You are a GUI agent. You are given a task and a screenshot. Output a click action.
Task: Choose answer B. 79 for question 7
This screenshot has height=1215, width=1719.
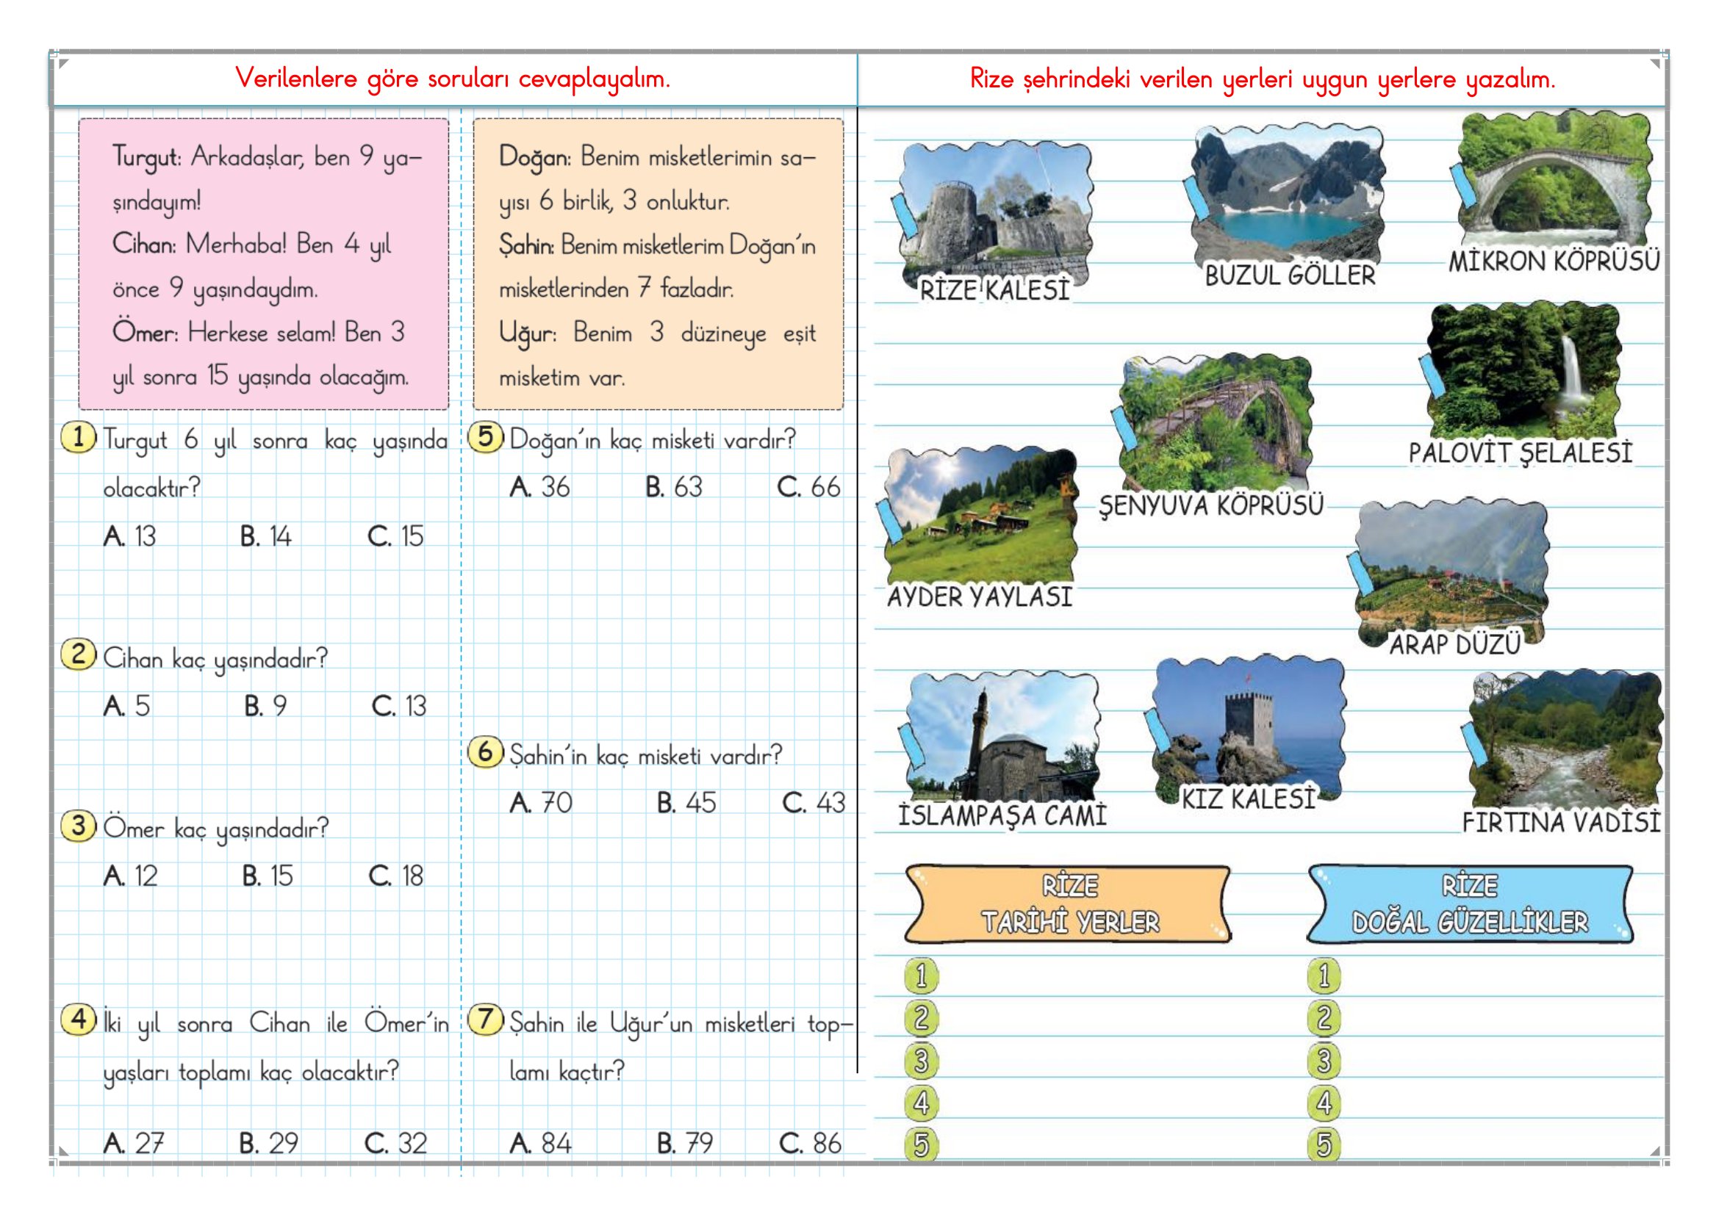pyautogui.click(x=685, y=1143)
